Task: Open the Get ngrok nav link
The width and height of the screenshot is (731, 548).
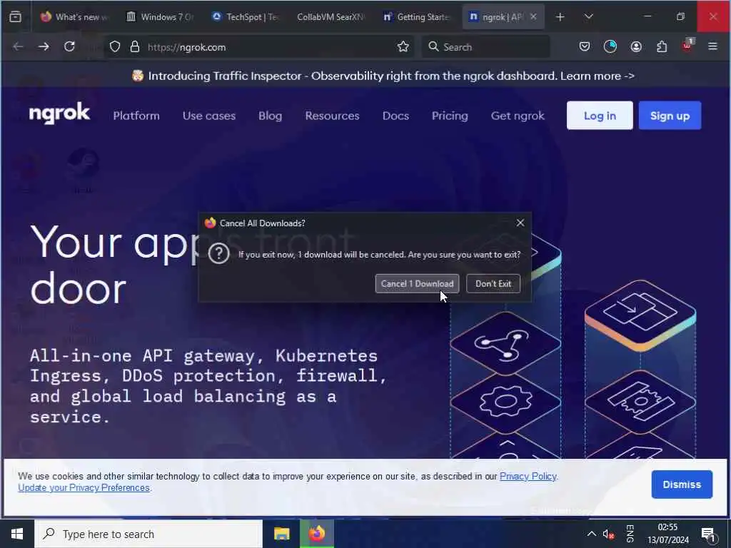Action: click(x=518, y=116)
